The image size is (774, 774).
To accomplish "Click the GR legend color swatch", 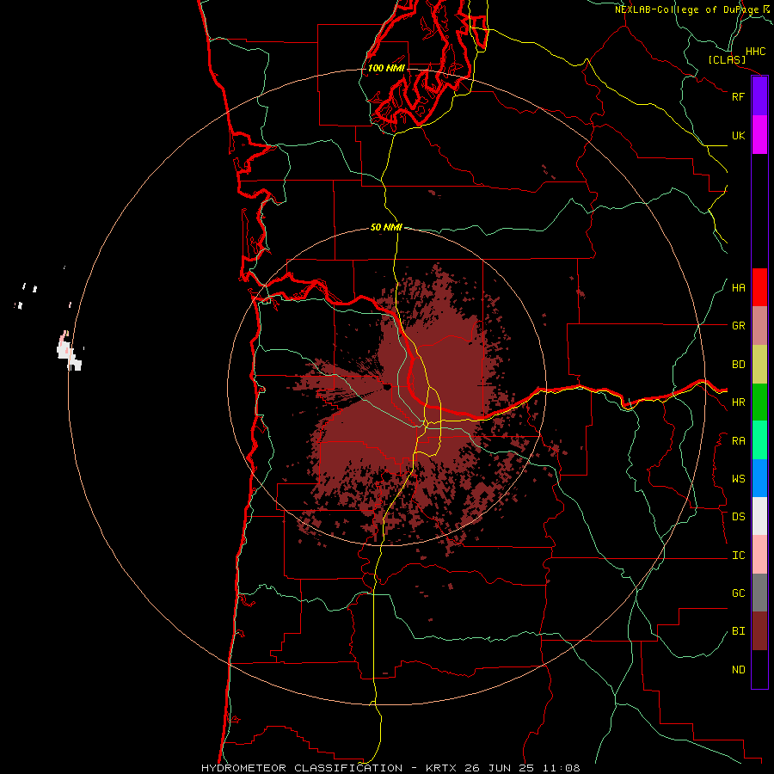I will (759, 326).
